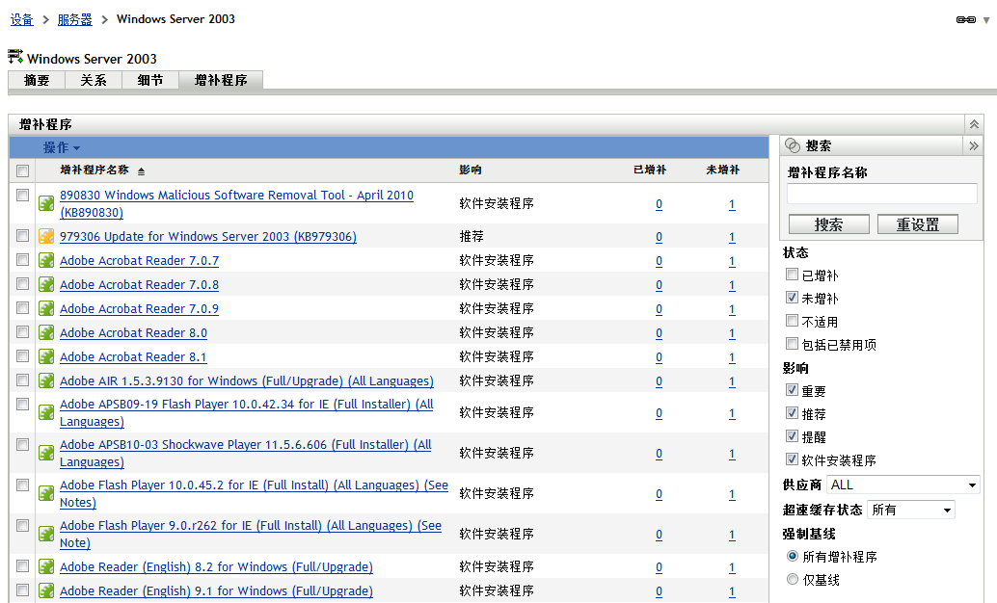Uncheck the 重要 impact checkbox

tap(791, 391)
